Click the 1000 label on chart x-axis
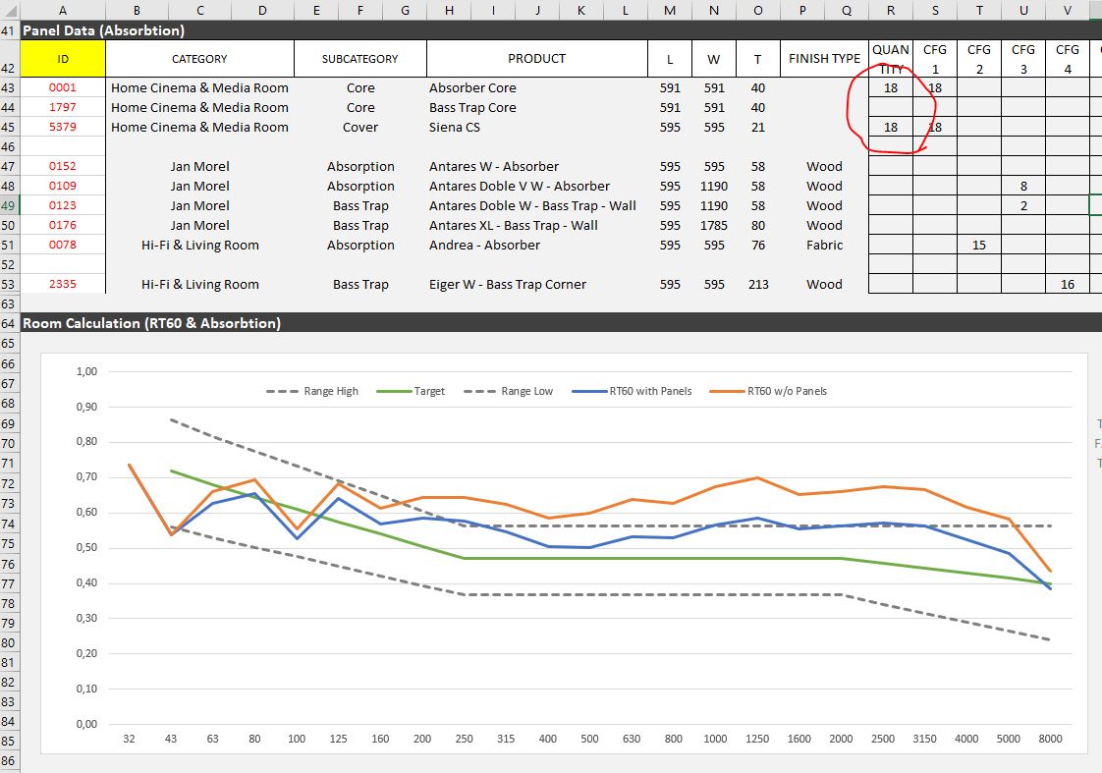Image resolution: width=1102 pixels, height=773 pixels. pos(715,739)
